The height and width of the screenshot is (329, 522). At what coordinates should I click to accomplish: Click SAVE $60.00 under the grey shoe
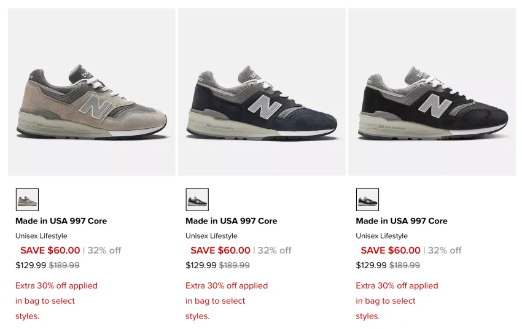[50, 250]
